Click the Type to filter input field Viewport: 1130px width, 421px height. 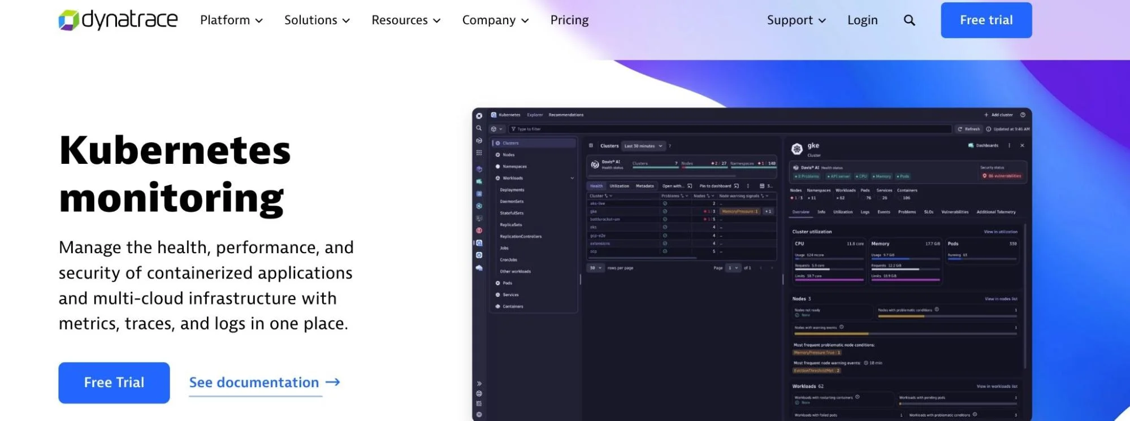tap(730, 129)
